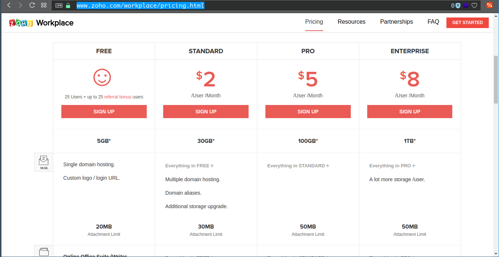The image size is (499, 257).
Task: Click the PRO plan 50MB attachment limit
Action: coord(308,226)
